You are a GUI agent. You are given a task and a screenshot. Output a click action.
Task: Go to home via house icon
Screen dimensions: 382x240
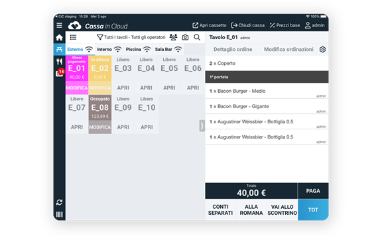tap(59, 38)
